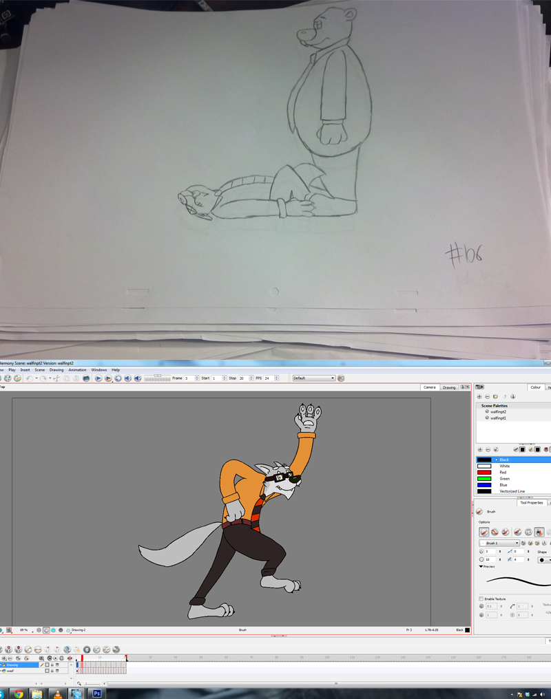
Task: Open the Default workspace dropdown
Action: coord(313,378)
